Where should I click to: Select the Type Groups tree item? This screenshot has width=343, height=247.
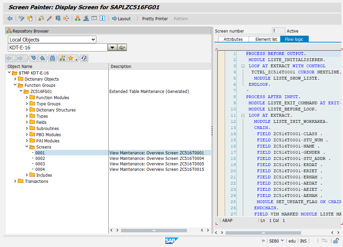point(48,104)
